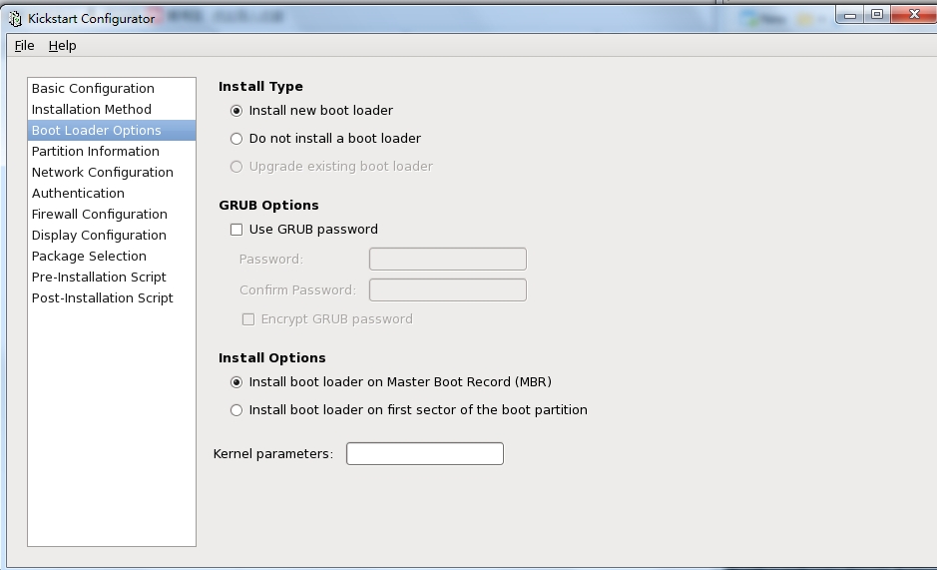Screen dimensions: 937x570
Task: Click the Kickstart Configurator title icon
Action: [x=16, y=19]
